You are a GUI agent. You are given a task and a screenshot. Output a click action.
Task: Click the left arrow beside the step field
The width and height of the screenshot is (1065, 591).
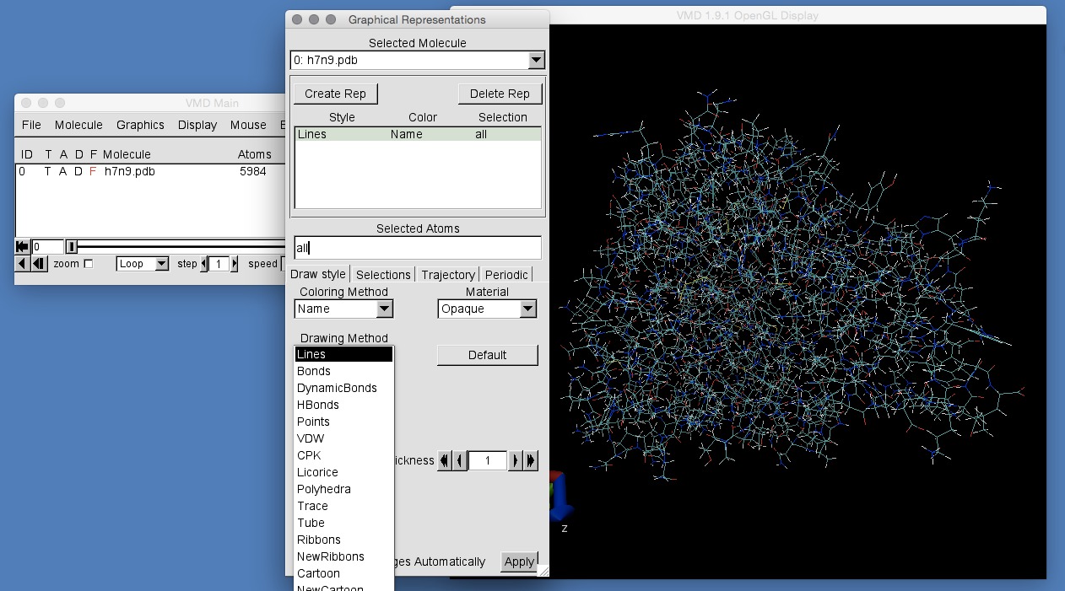click(204, 263)
